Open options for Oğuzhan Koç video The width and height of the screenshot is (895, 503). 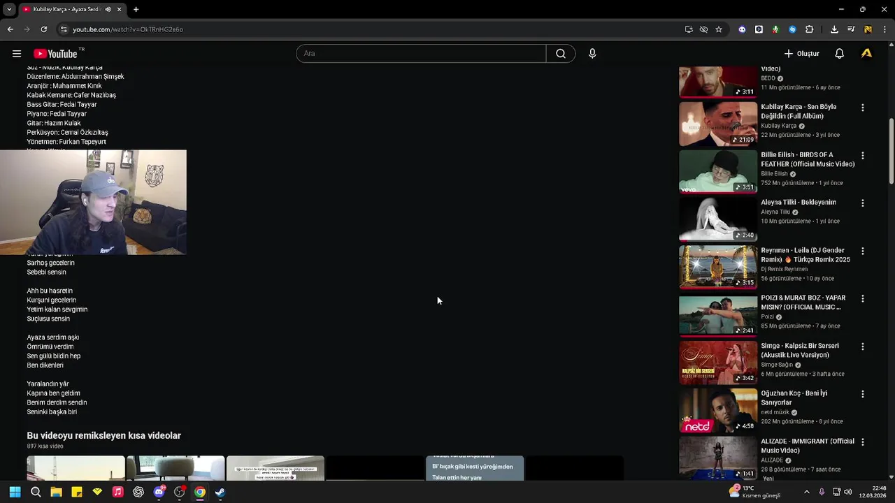pos(862,394)
